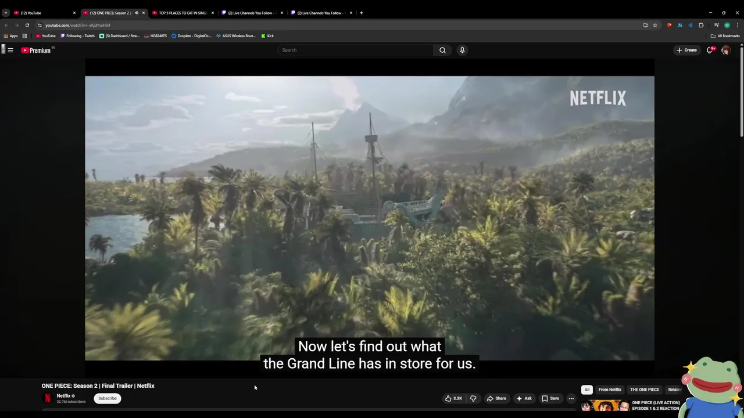Click the search magnifier button
This screenshot has width=744, height=418.
(x=442, y=50)
